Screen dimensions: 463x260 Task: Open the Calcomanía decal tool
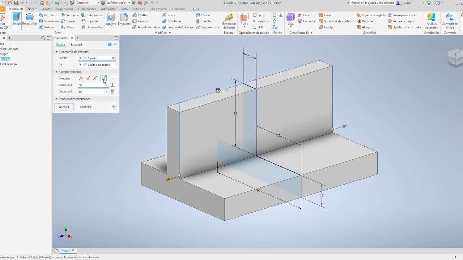[x=92, y=16]
